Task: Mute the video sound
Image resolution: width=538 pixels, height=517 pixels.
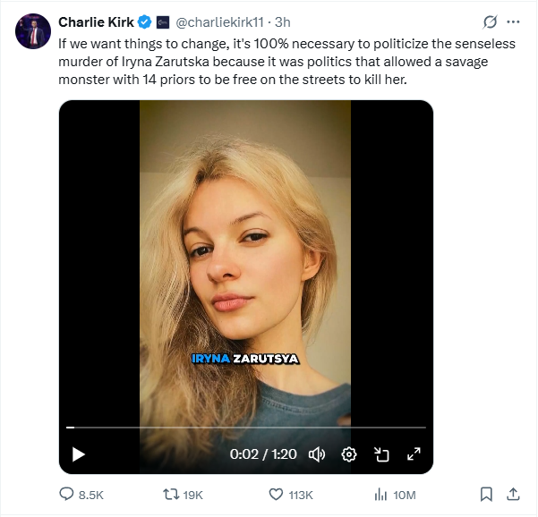Action: 316,454
